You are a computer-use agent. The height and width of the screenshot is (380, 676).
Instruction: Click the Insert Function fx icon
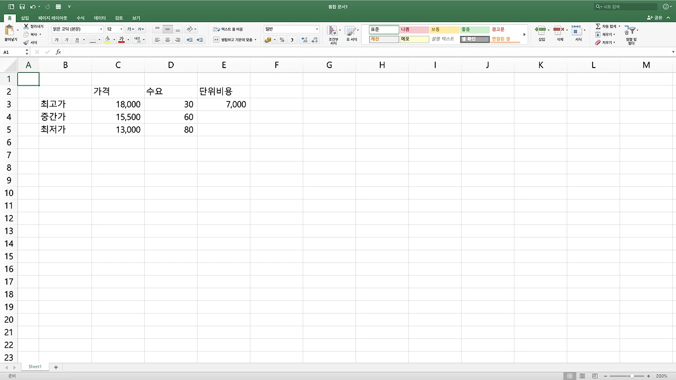point(59,52)
